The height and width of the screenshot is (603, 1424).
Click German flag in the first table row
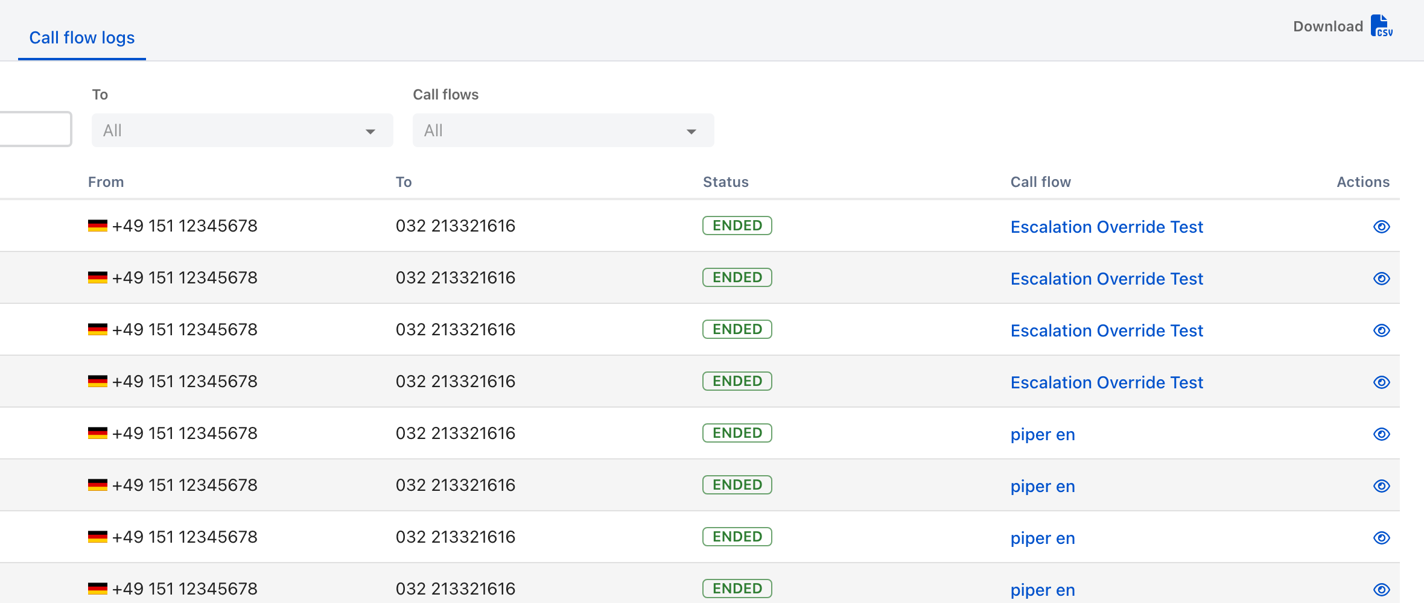pyautogui.click(x=98, y=226)
